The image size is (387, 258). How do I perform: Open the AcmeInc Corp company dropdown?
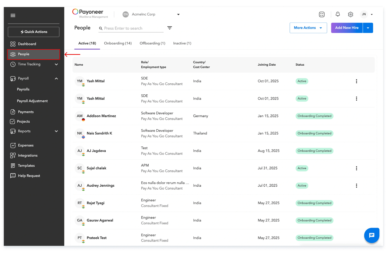151,14
